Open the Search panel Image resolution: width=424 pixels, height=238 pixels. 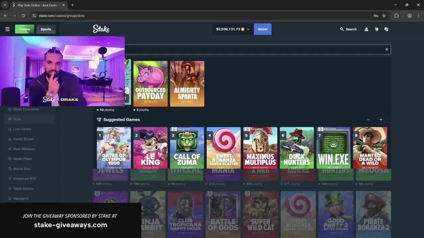pyautogui.click(x=348, y=29)
